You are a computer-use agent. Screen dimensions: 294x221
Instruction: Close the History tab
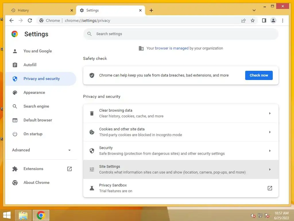click(x=71, y=10)
